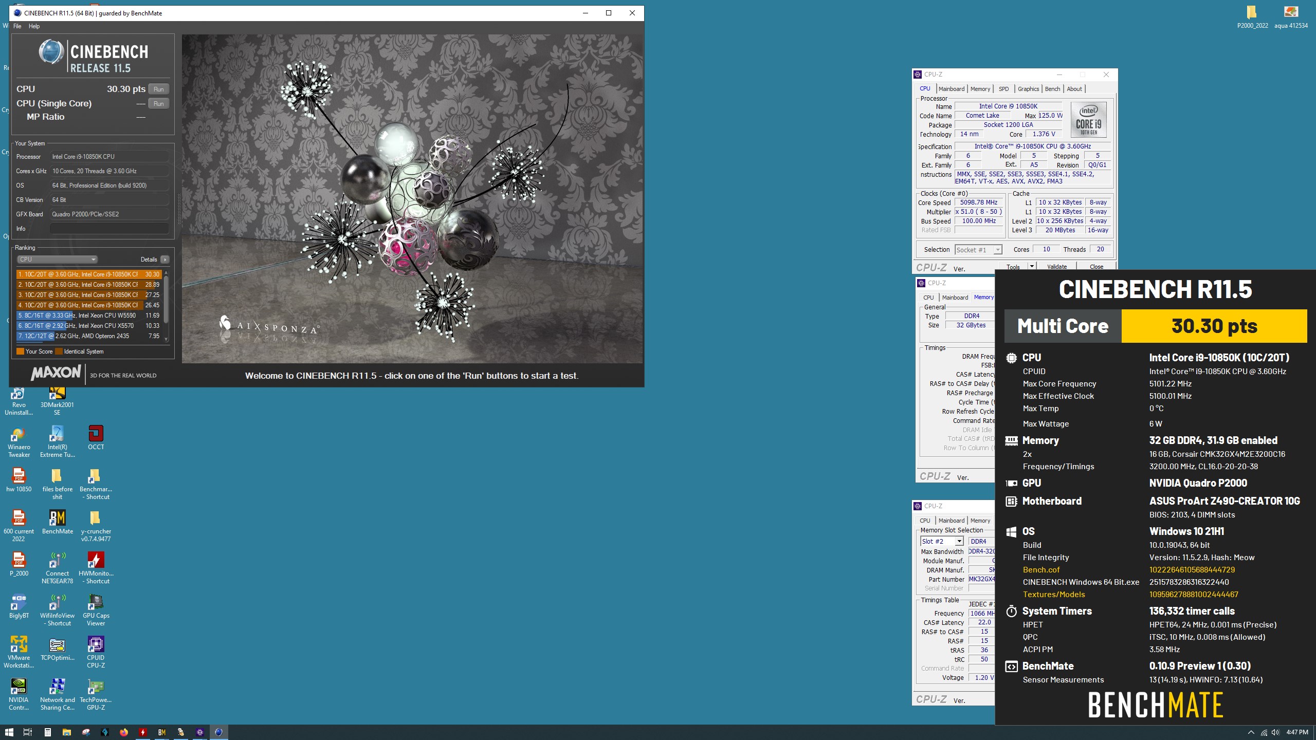Select ranking row 1 with score 30.30
1316x740 pixels.
pos(88,274)
